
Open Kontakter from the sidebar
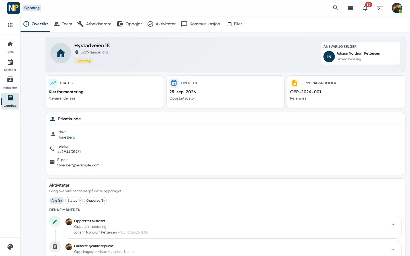pos(10,83)
